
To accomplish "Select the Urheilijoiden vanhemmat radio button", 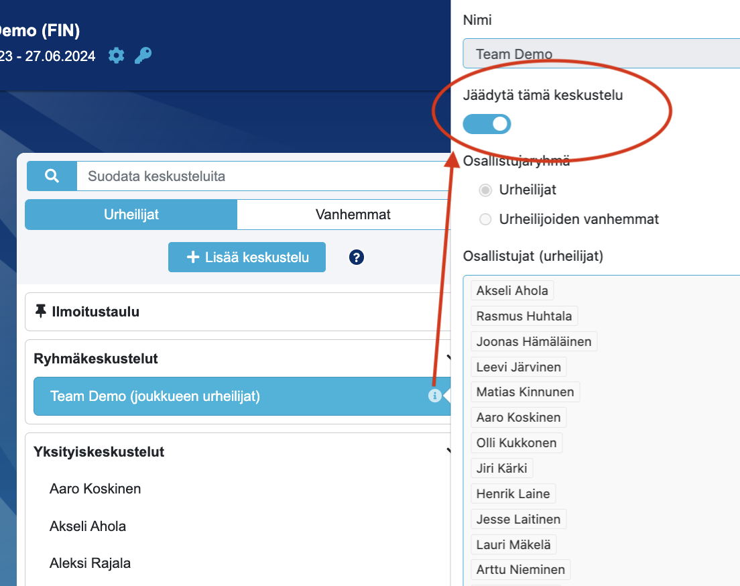I will click(x=485, y=219).
